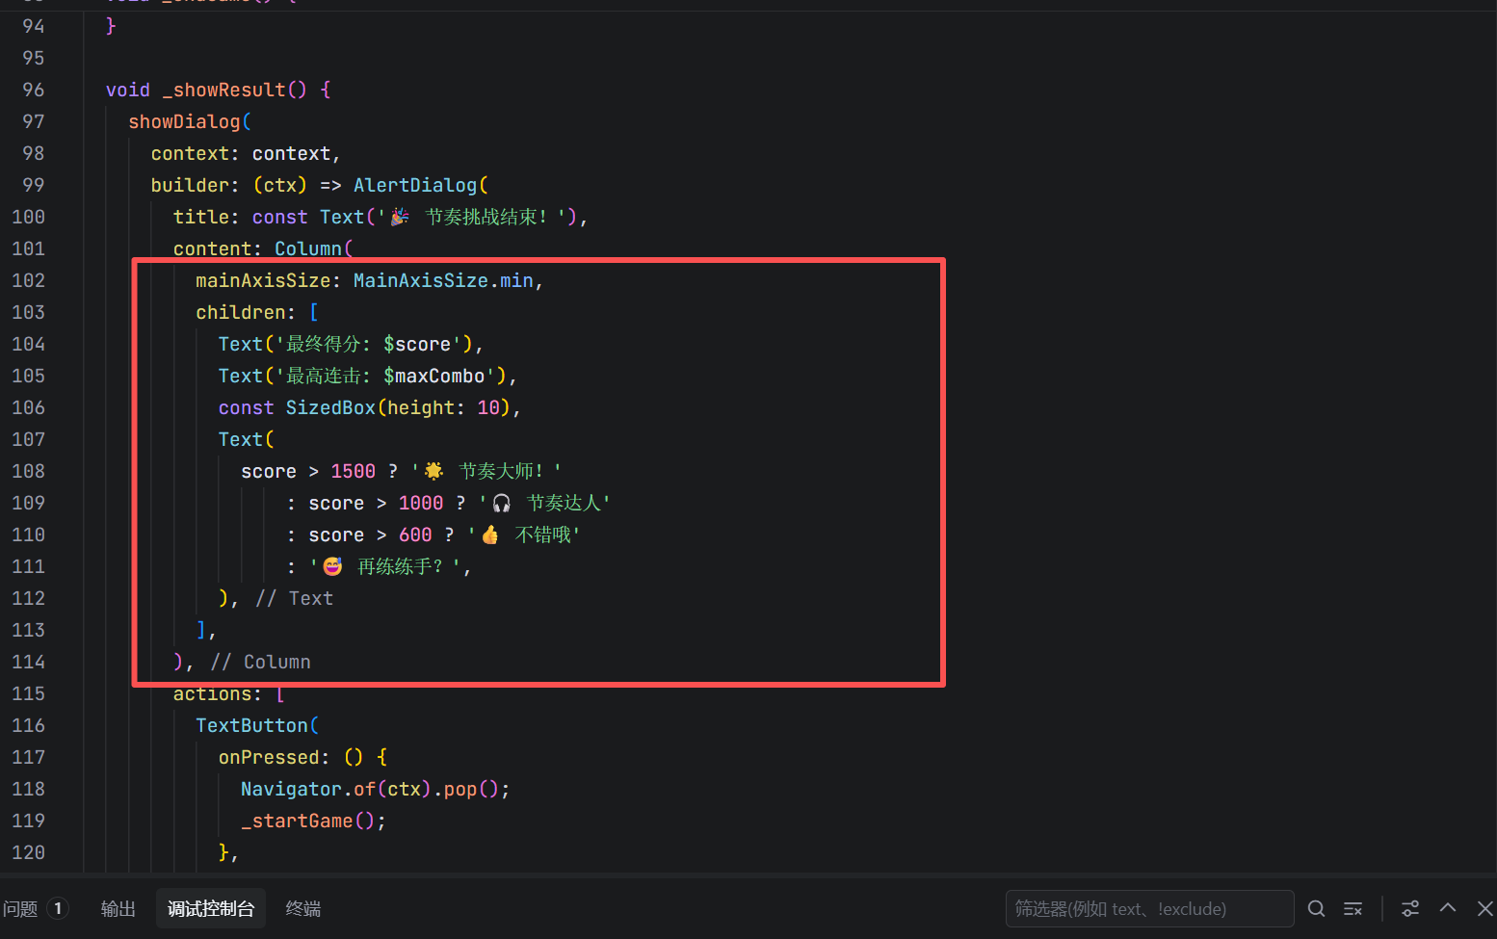
Task: Click the number 1500 on line 108
Action: [x=354, y=471]
